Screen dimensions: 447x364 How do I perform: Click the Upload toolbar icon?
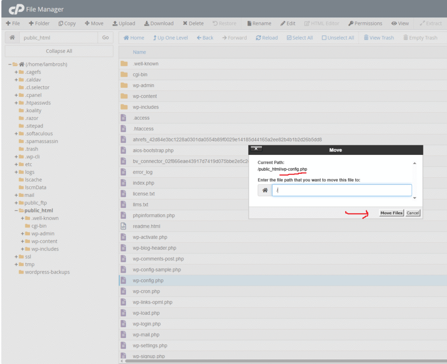[115, 24]
